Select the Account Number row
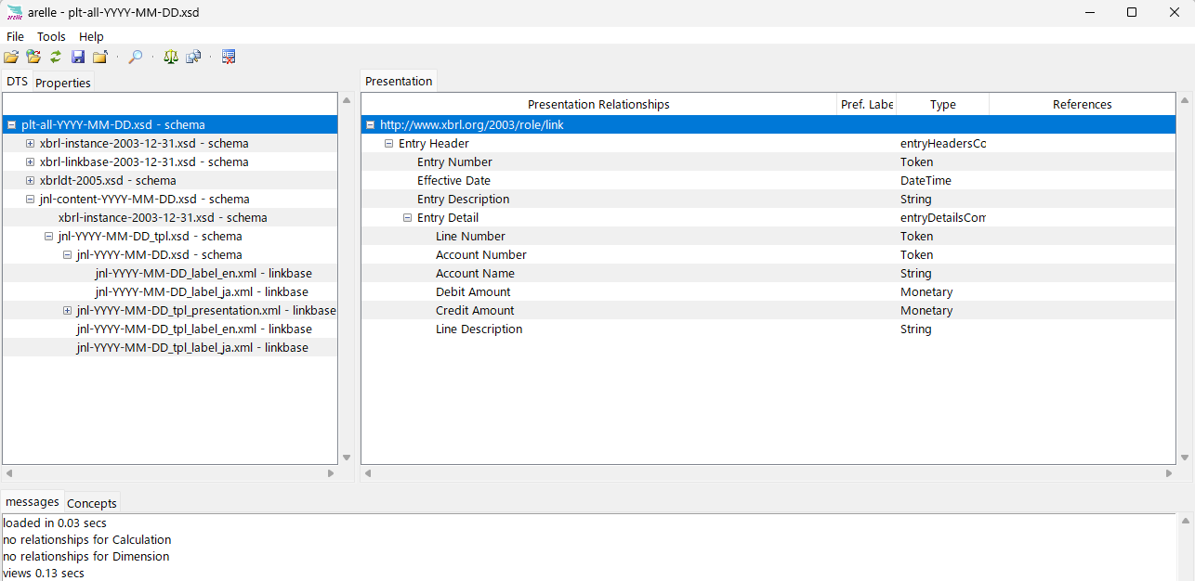 768,254
